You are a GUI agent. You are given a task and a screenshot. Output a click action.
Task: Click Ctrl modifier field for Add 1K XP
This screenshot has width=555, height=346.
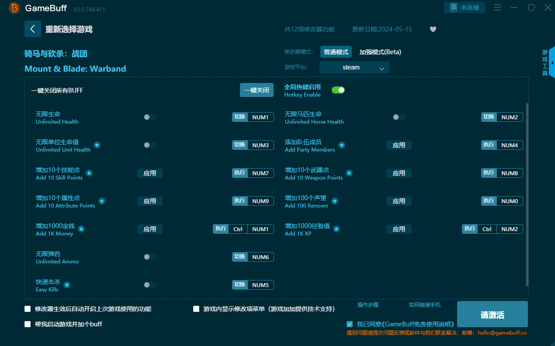point(487,229)
